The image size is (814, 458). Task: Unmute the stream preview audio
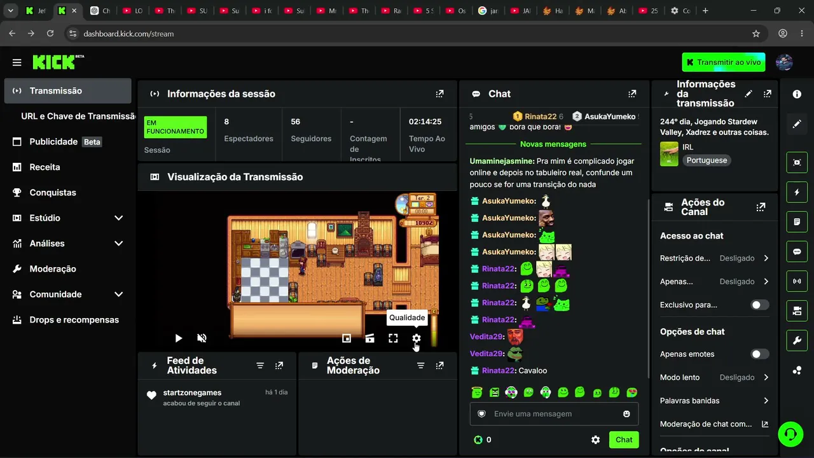tap(202, 338)
